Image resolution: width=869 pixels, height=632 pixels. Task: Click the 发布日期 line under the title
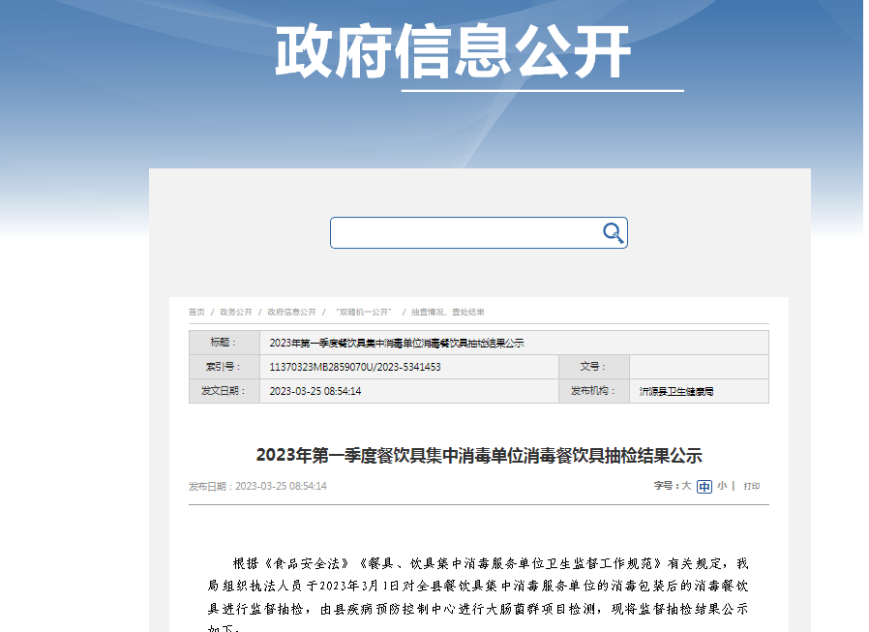(x=257, y=486)
